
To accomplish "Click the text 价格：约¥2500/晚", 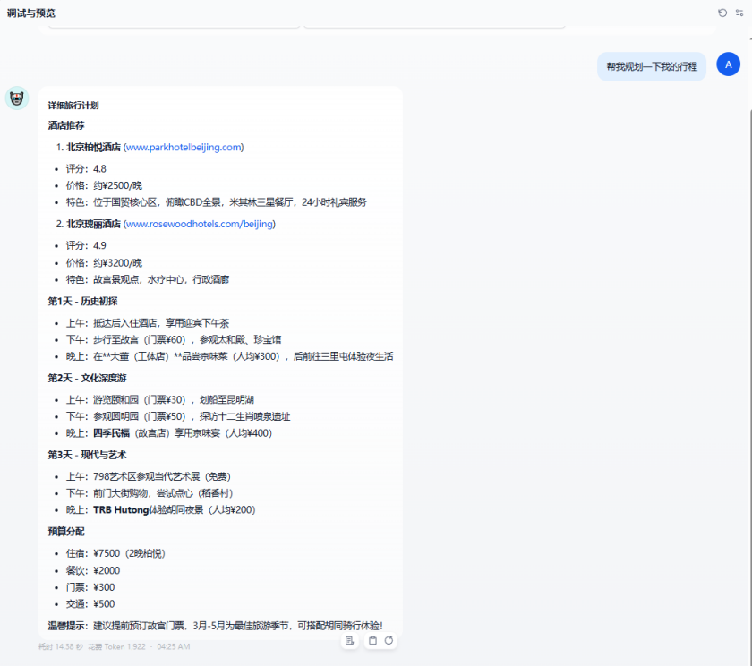I will tap(104, 185).
